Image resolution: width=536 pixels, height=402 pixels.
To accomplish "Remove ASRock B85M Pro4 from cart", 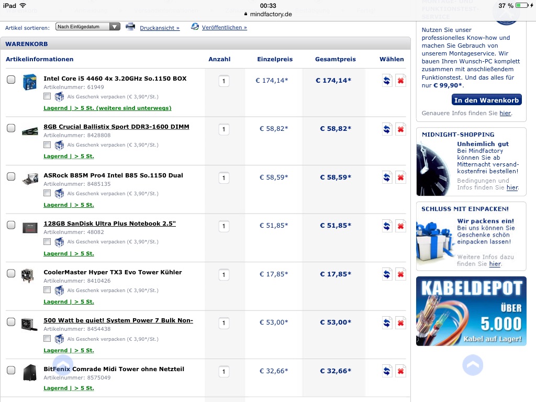I will pyautogui.click(x=400, y=177).
